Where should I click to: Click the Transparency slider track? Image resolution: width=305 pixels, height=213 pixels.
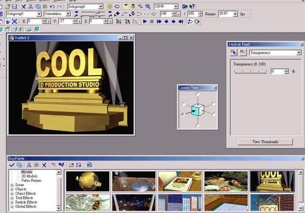coord(251,72)
